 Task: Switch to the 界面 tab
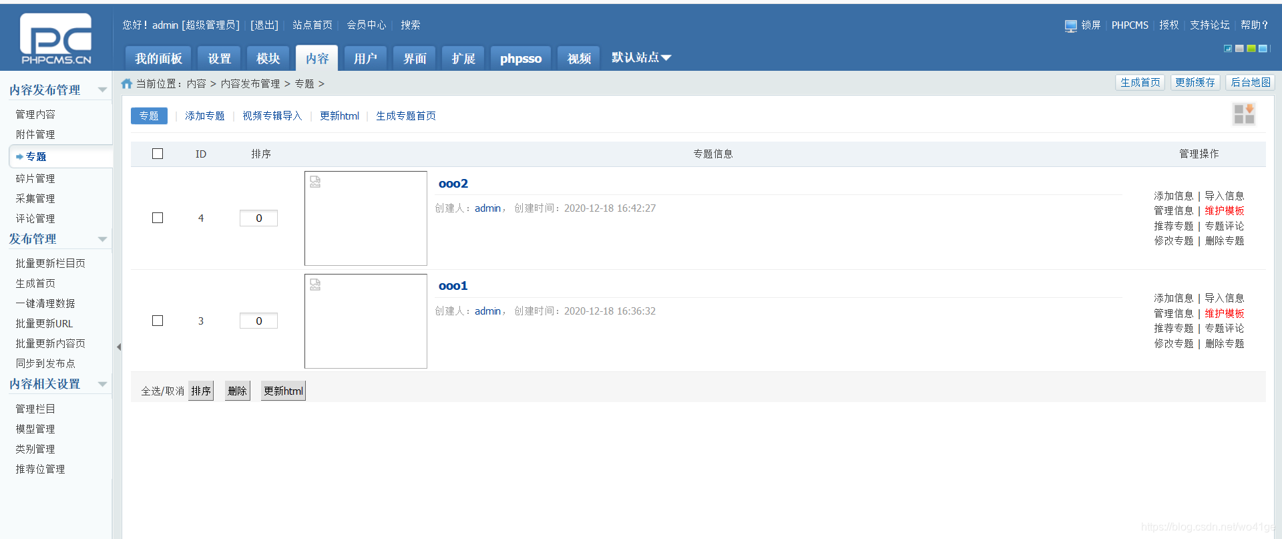click(x=415, y=58)
